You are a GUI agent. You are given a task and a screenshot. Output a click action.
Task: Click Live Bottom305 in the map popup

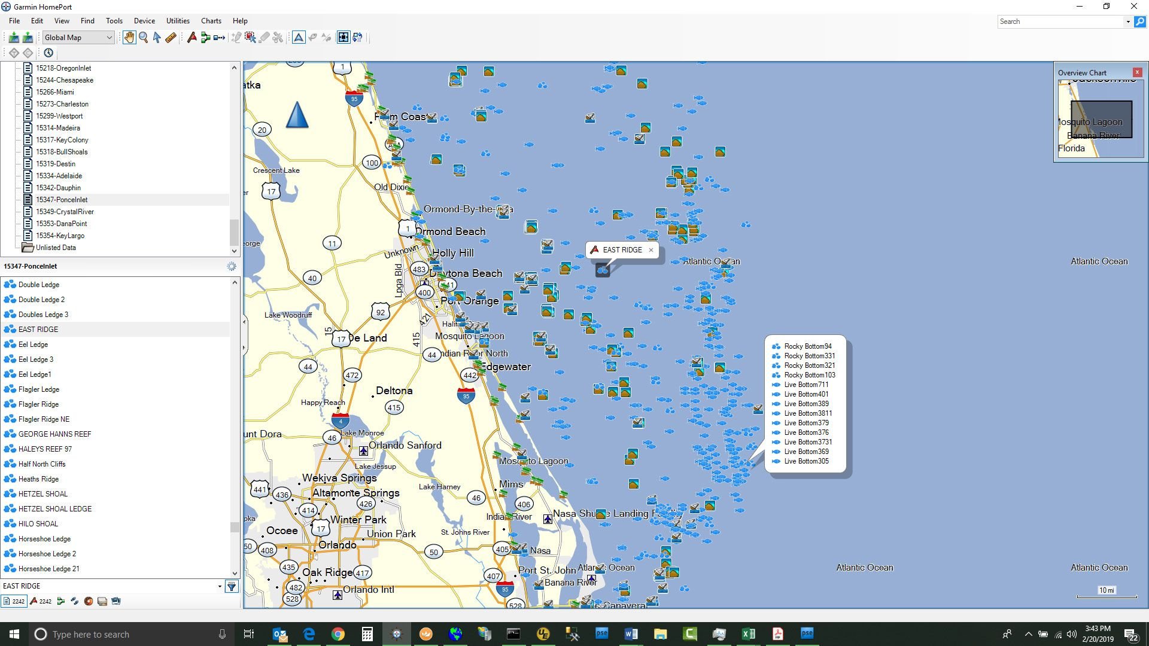[x=806, y=461]
